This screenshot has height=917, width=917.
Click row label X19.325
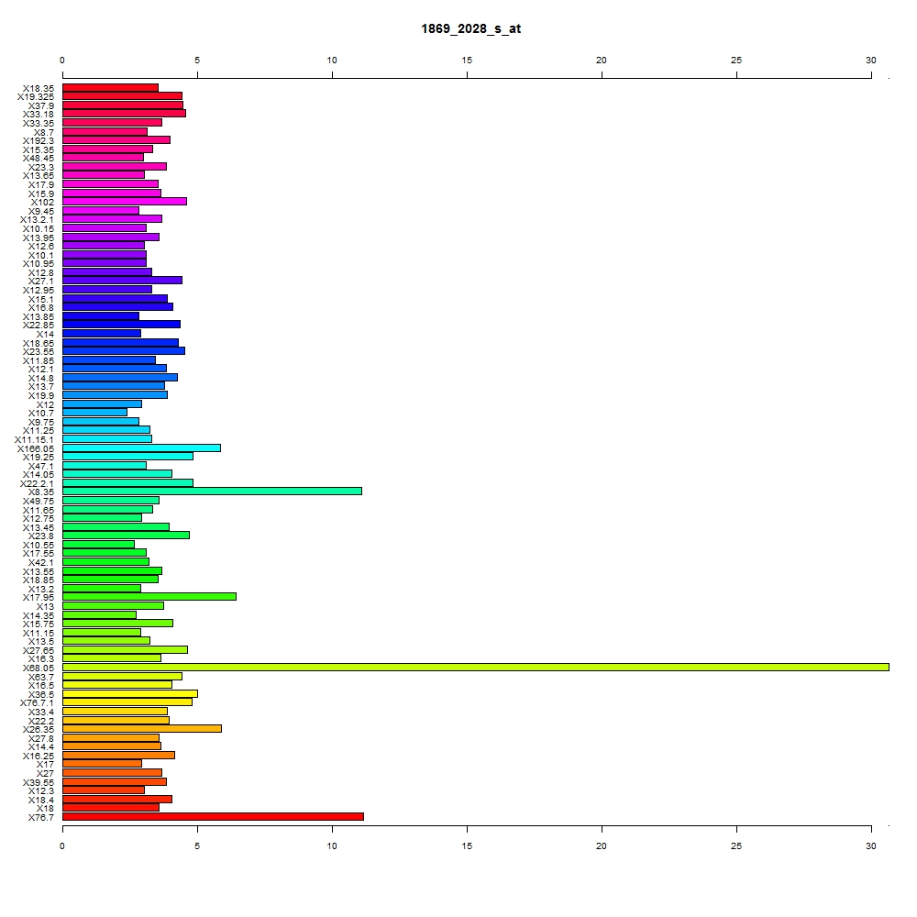click(35, 97)
